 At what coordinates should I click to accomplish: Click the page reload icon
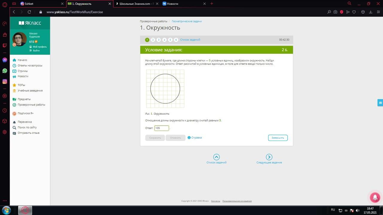(29, 12)
